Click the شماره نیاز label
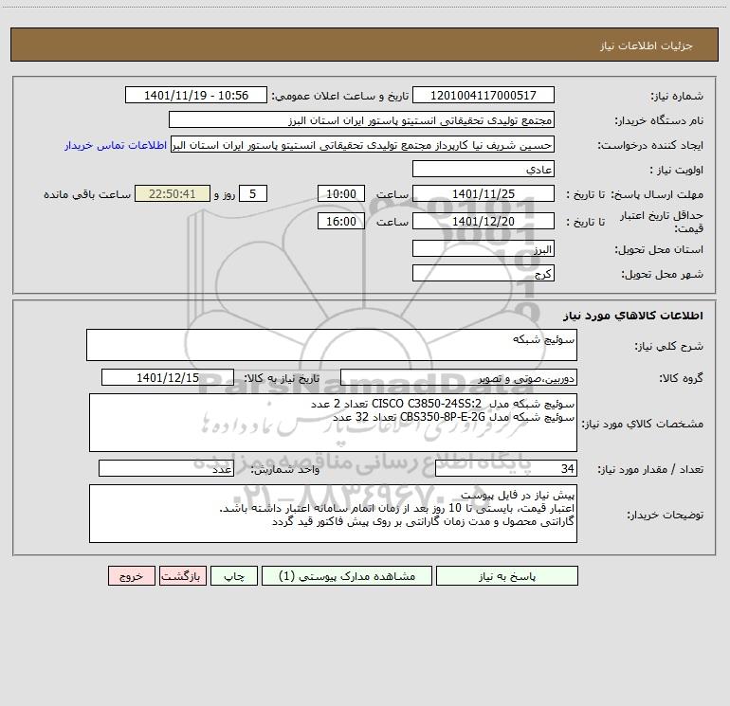 coord(677,97)
